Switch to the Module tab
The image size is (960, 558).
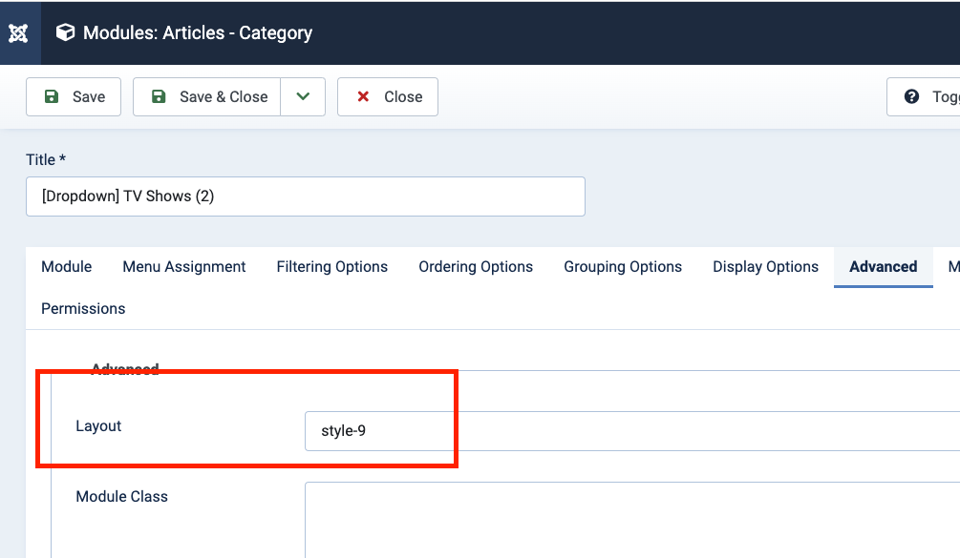coord(67,267)
